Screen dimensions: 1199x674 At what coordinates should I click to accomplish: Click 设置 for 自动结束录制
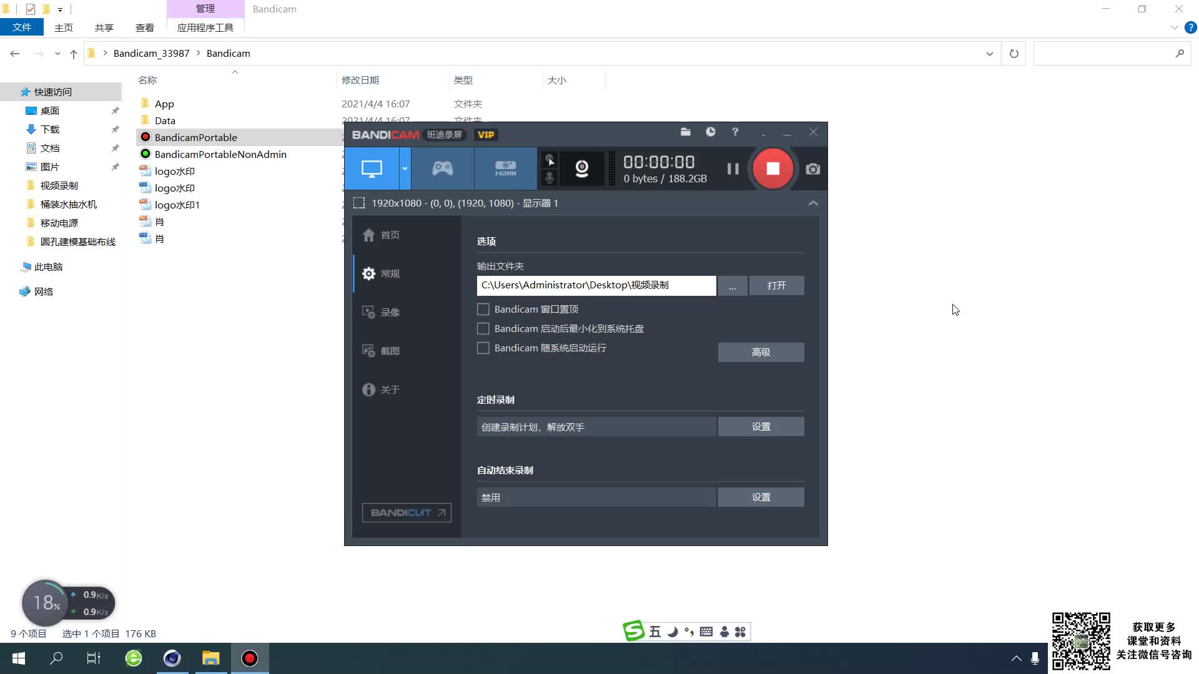[761, 497]
